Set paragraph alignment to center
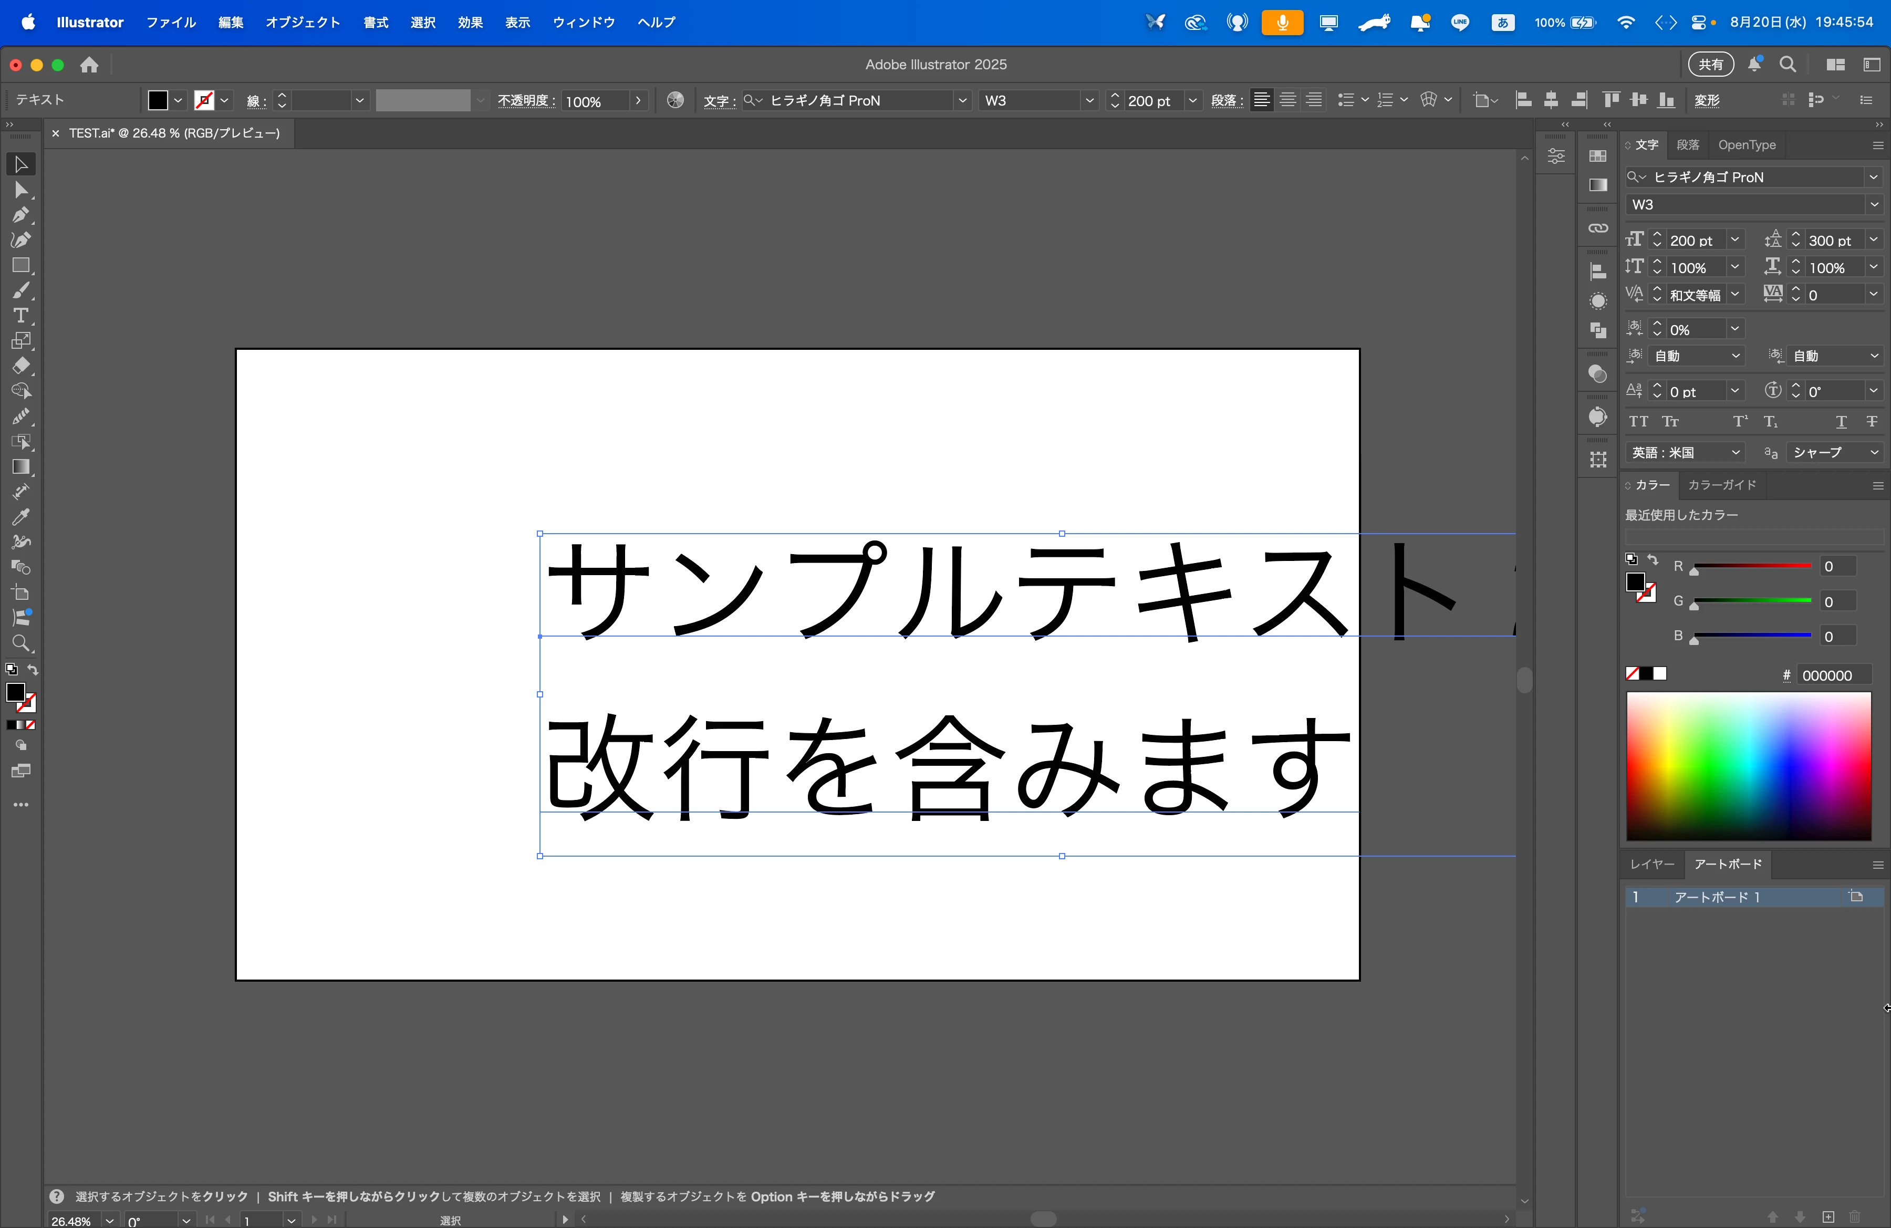Image resolution: width=1891 pixels, height=1228 pixels. (x=1288, y=100)
